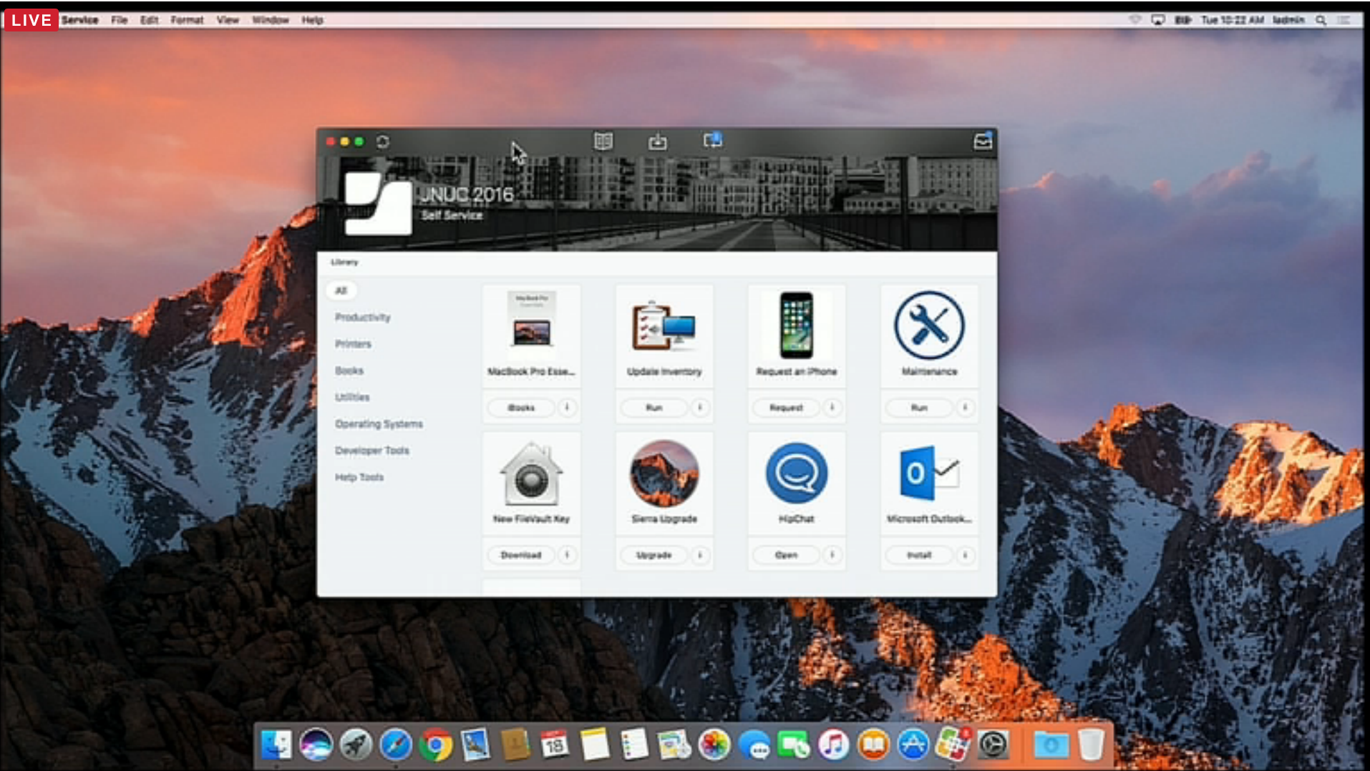Show info for Update Inventory

pos(699,408)
